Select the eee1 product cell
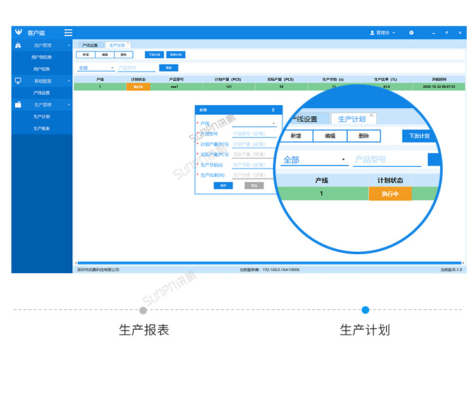Image resolution: width=475 pixels, height=400 pixels. point(176,87)
